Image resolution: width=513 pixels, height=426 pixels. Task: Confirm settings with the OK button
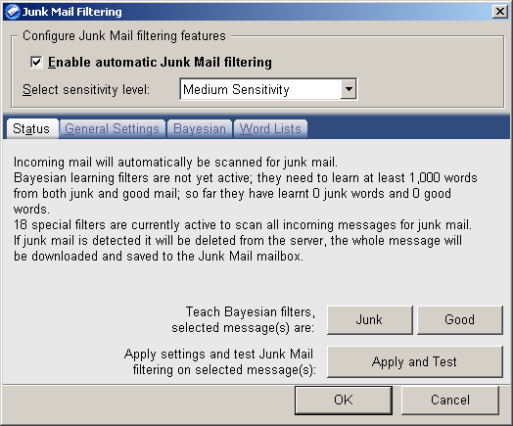[x=344, y=401]
